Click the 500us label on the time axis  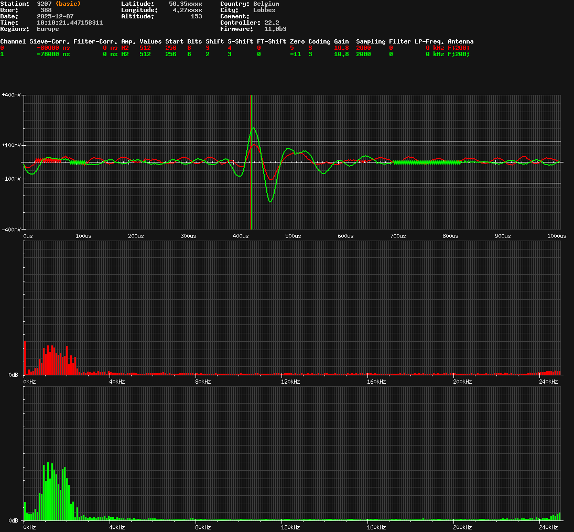[x=293, y=236]
